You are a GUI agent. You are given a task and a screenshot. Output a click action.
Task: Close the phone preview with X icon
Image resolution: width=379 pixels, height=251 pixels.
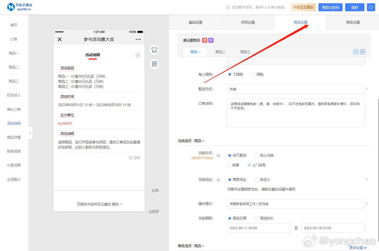[x=60, y=39]
